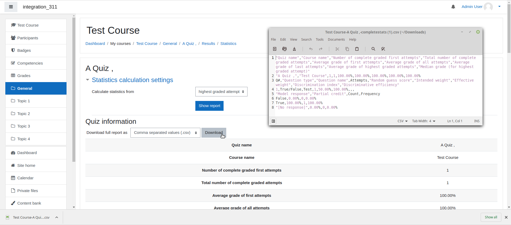511x225 pixels.
Task: Click the open file icon in editor toolbar
Action: tap(285, 49)
